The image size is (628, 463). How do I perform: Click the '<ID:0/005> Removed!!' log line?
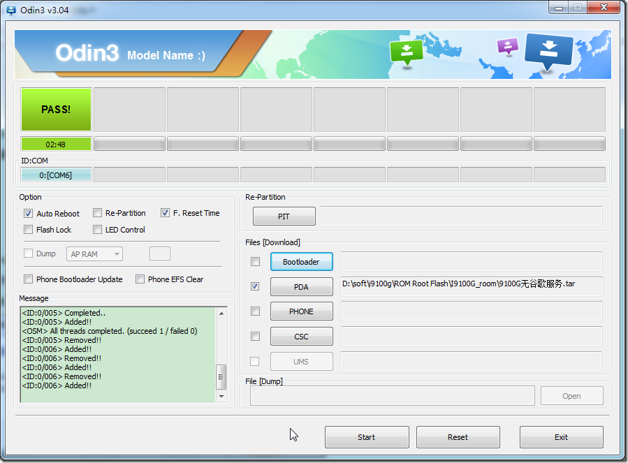(61, 340)
